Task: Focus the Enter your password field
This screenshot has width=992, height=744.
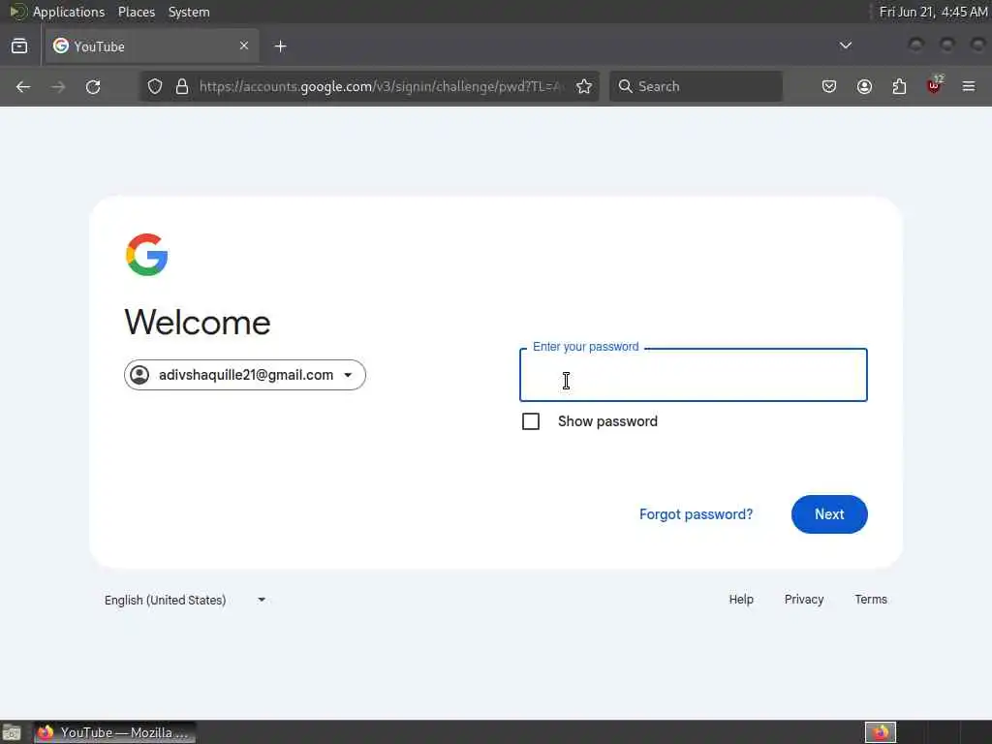Action: coord(694,375)
